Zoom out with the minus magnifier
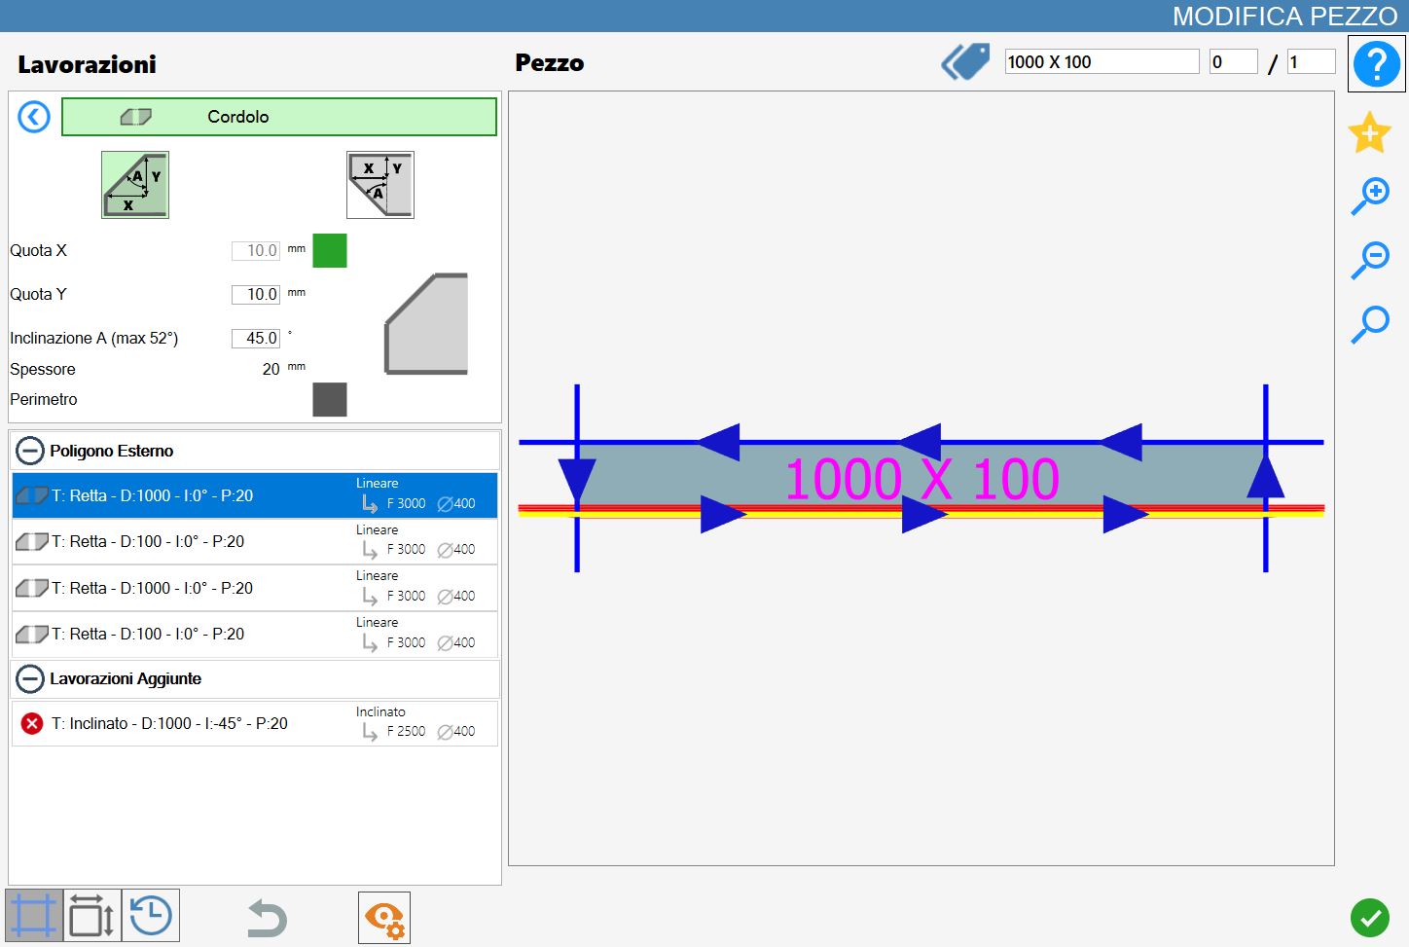The height and width of the screenshot is (947, 1409). click(x=1370, y=261)
